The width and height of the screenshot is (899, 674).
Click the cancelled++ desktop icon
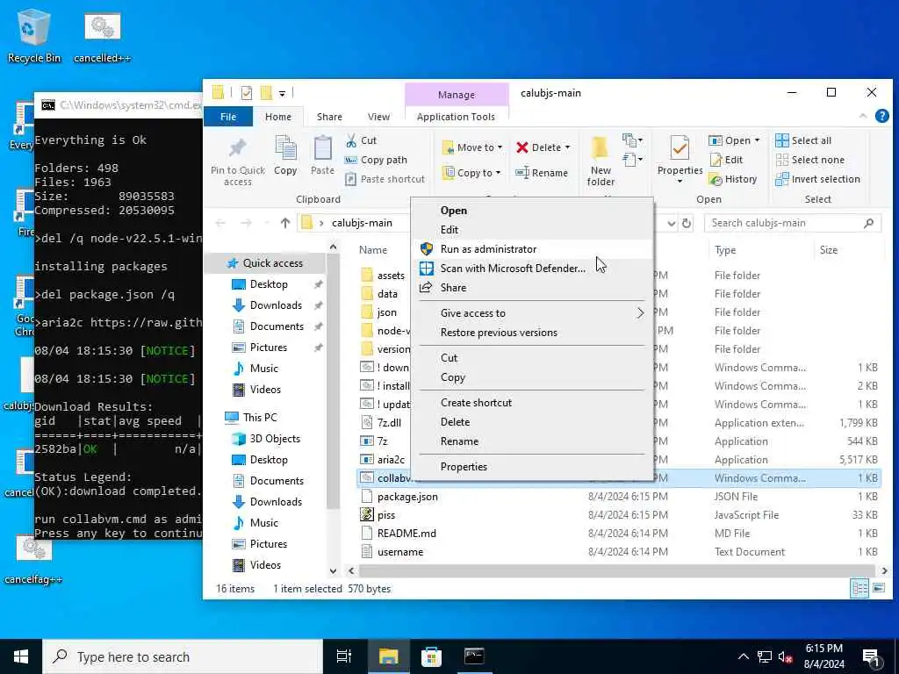click(x=103, y=35)
